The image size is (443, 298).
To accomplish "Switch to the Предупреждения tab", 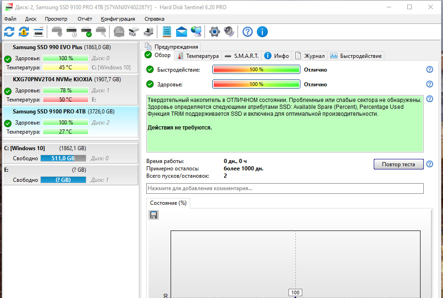I will tap(172, 47).
